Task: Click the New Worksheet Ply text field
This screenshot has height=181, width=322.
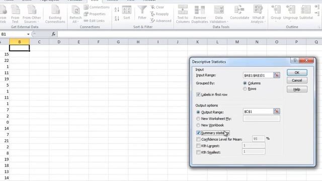Action: coord(262,119)
